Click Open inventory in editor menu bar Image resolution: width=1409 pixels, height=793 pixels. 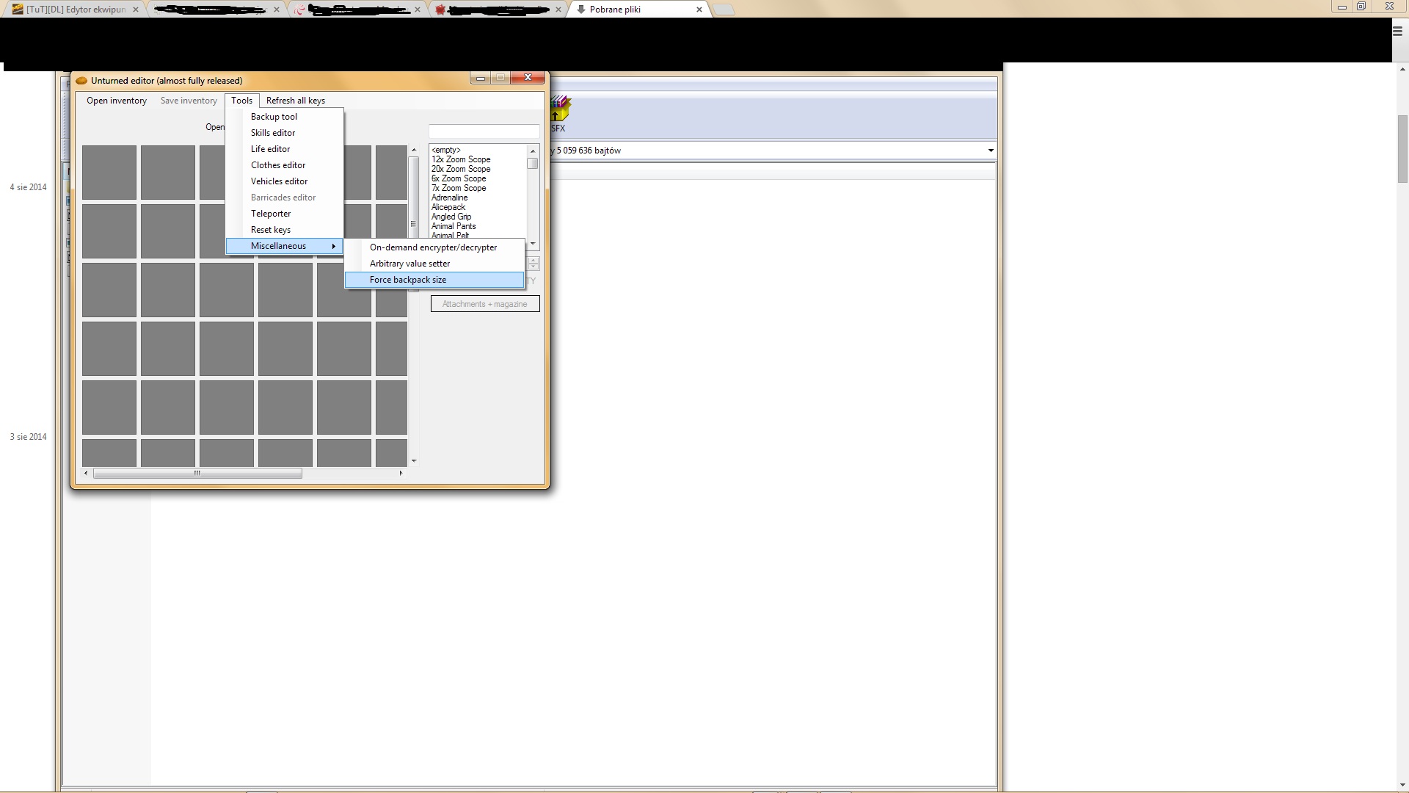[117, 101]
